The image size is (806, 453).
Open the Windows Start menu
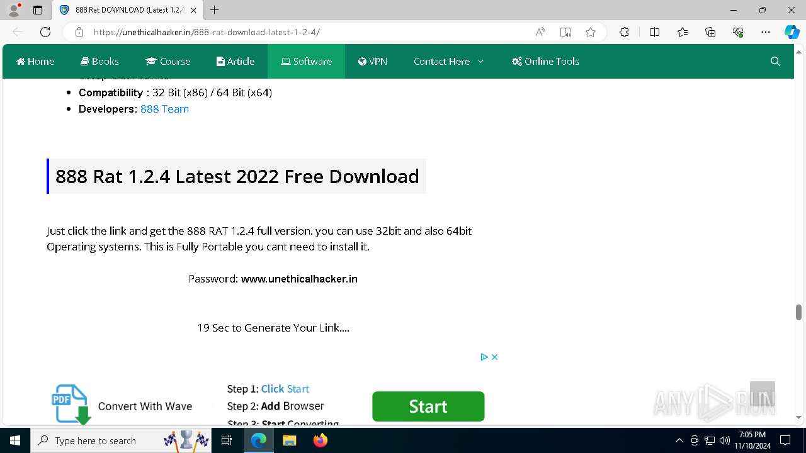[15, 440]
